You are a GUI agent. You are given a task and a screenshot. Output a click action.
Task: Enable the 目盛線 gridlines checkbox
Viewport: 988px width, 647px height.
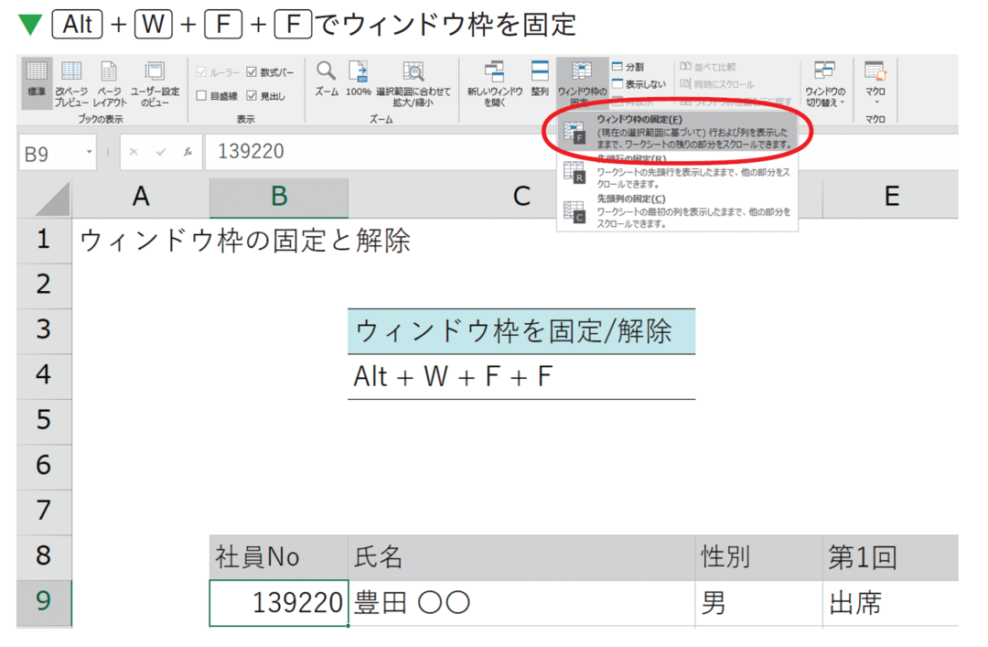[201, 95]
